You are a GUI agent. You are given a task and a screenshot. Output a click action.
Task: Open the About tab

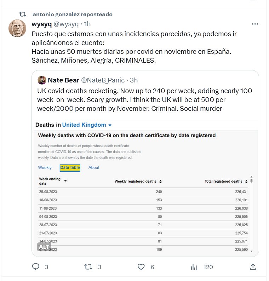(94, 168)
